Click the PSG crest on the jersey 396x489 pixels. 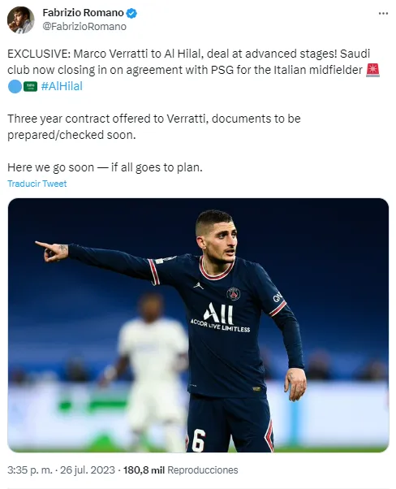[234, 294]
